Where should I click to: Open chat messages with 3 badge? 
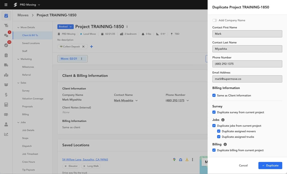pos(6,35)
